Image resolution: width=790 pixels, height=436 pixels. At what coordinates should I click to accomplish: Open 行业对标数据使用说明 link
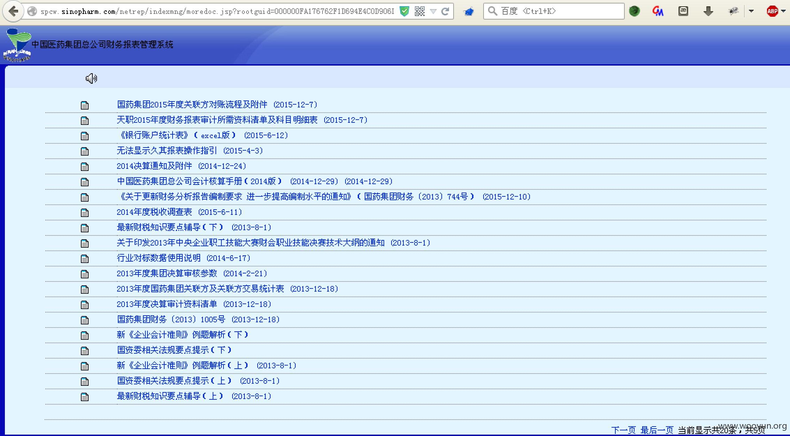[x=184, y=258]
